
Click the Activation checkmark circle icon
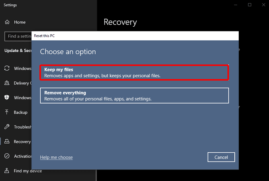7,156
